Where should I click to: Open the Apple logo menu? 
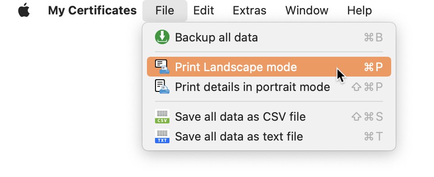[24, 10]
